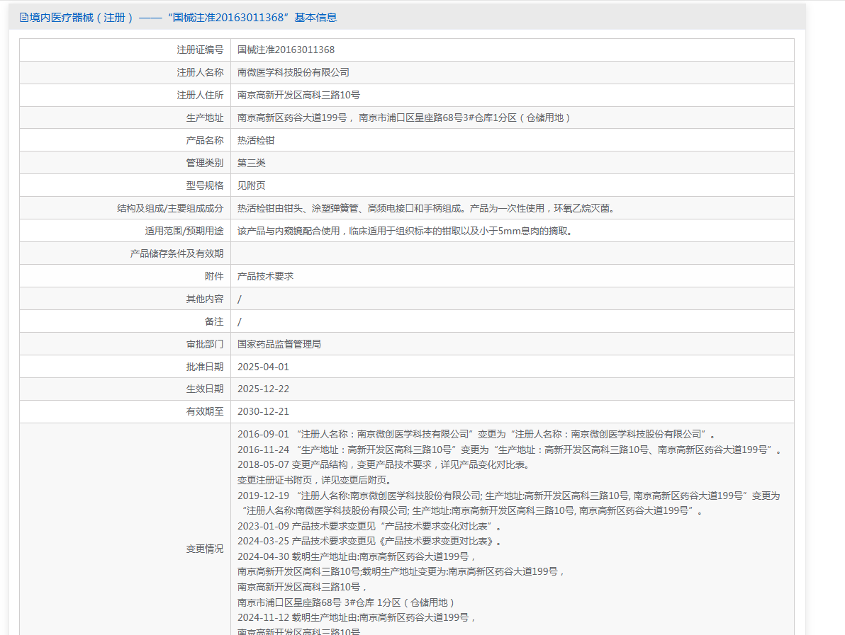
Task: Click the 附件 label
Action: click(214, 276)
